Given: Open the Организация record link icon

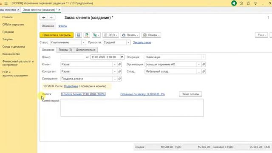Looking at the screenshot, I should click(x=204, y=64).
